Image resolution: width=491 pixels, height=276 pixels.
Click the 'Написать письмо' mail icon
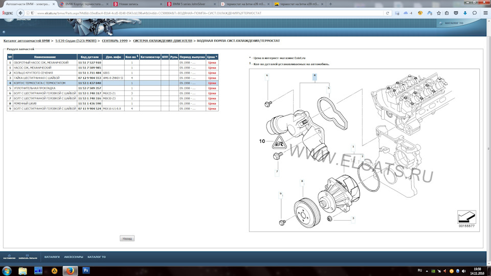(x=27, y=256)
